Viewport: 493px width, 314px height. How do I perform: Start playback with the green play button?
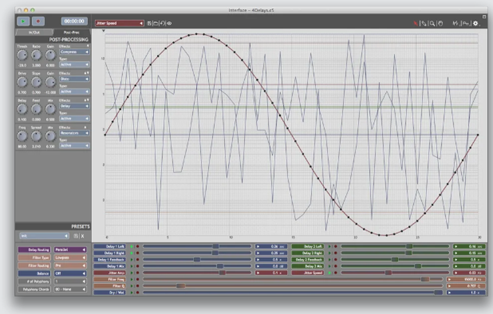coord(23,21)
